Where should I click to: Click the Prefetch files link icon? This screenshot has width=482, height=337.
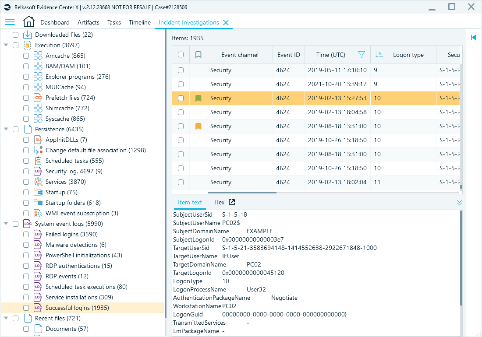pyautogui.click(x=38, y=98)
